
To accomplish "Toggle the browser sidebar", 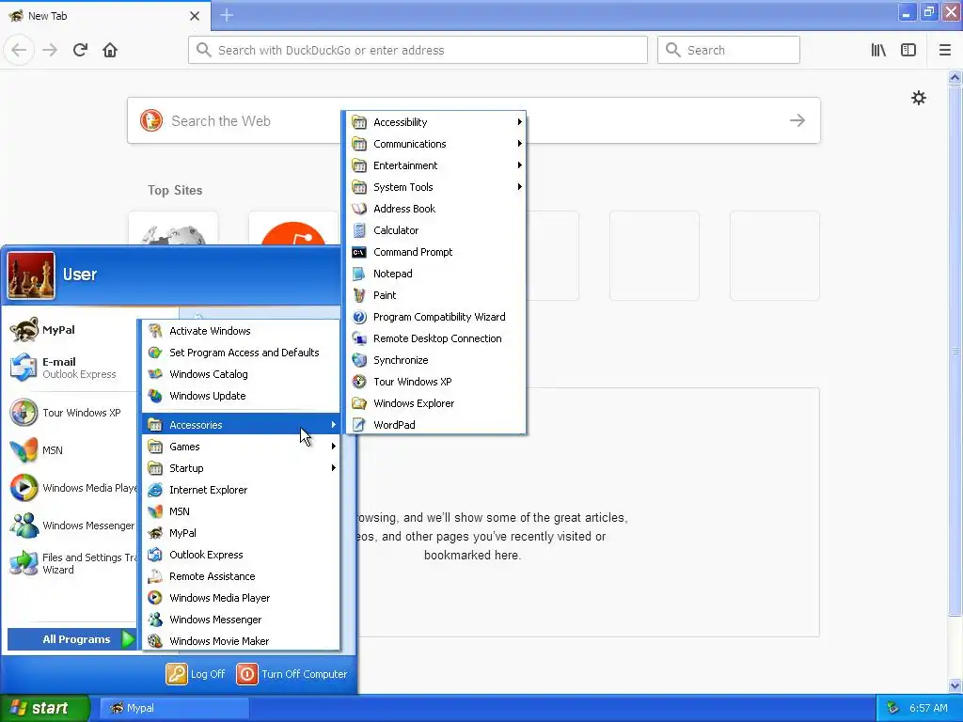I will pyautogui.click(x=908, y=50).
